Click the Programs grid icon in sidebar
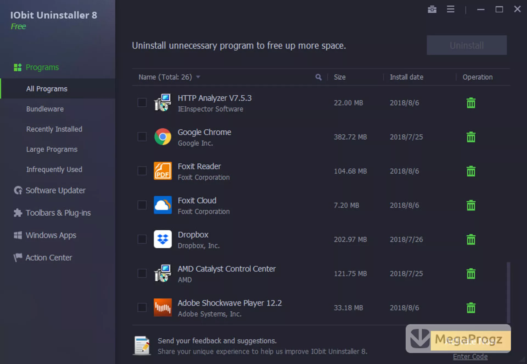The width and height of the screenshot is (527, 364). pyautogui.click(x=18, y=67)
